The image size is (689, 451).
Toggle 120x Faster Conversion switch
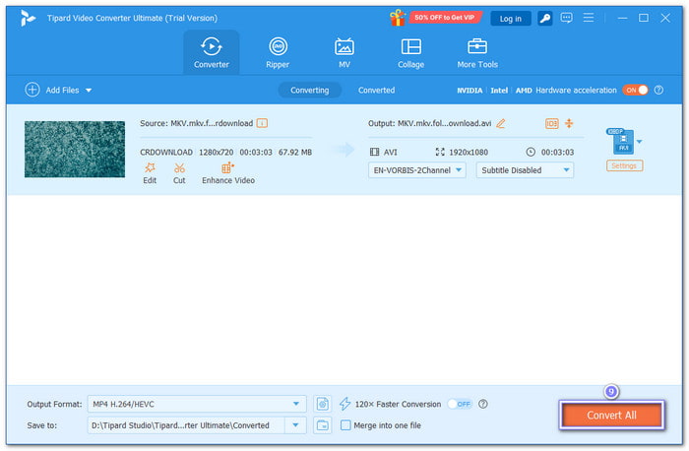click(x=460, y=404)
